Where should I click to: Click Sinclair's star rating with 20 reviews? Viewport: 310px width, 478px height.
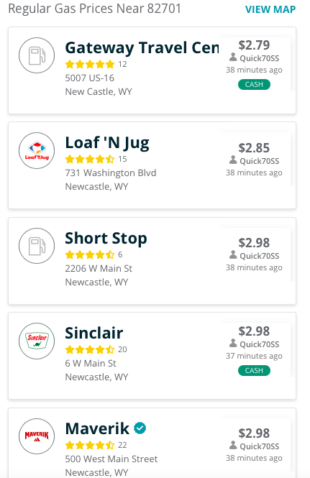tap(90, 349)
